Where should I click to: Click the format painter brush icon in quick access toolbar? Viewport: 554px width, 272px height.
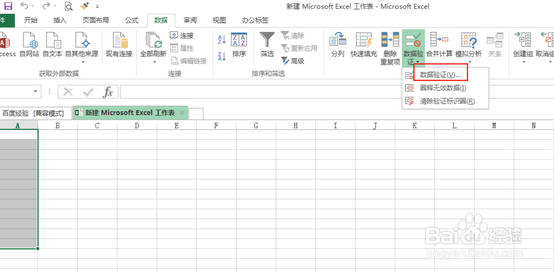(85, 6)
